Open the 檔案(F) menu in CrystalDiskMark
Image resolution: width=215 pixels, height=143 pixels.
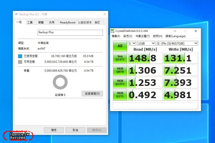coord(116,36)
